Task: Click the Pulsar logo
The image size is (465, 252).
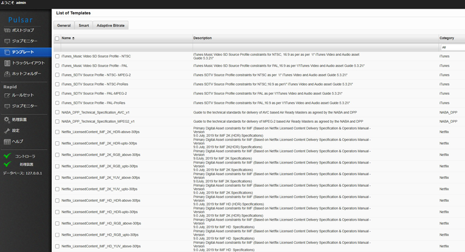Action: coord(20,20)
